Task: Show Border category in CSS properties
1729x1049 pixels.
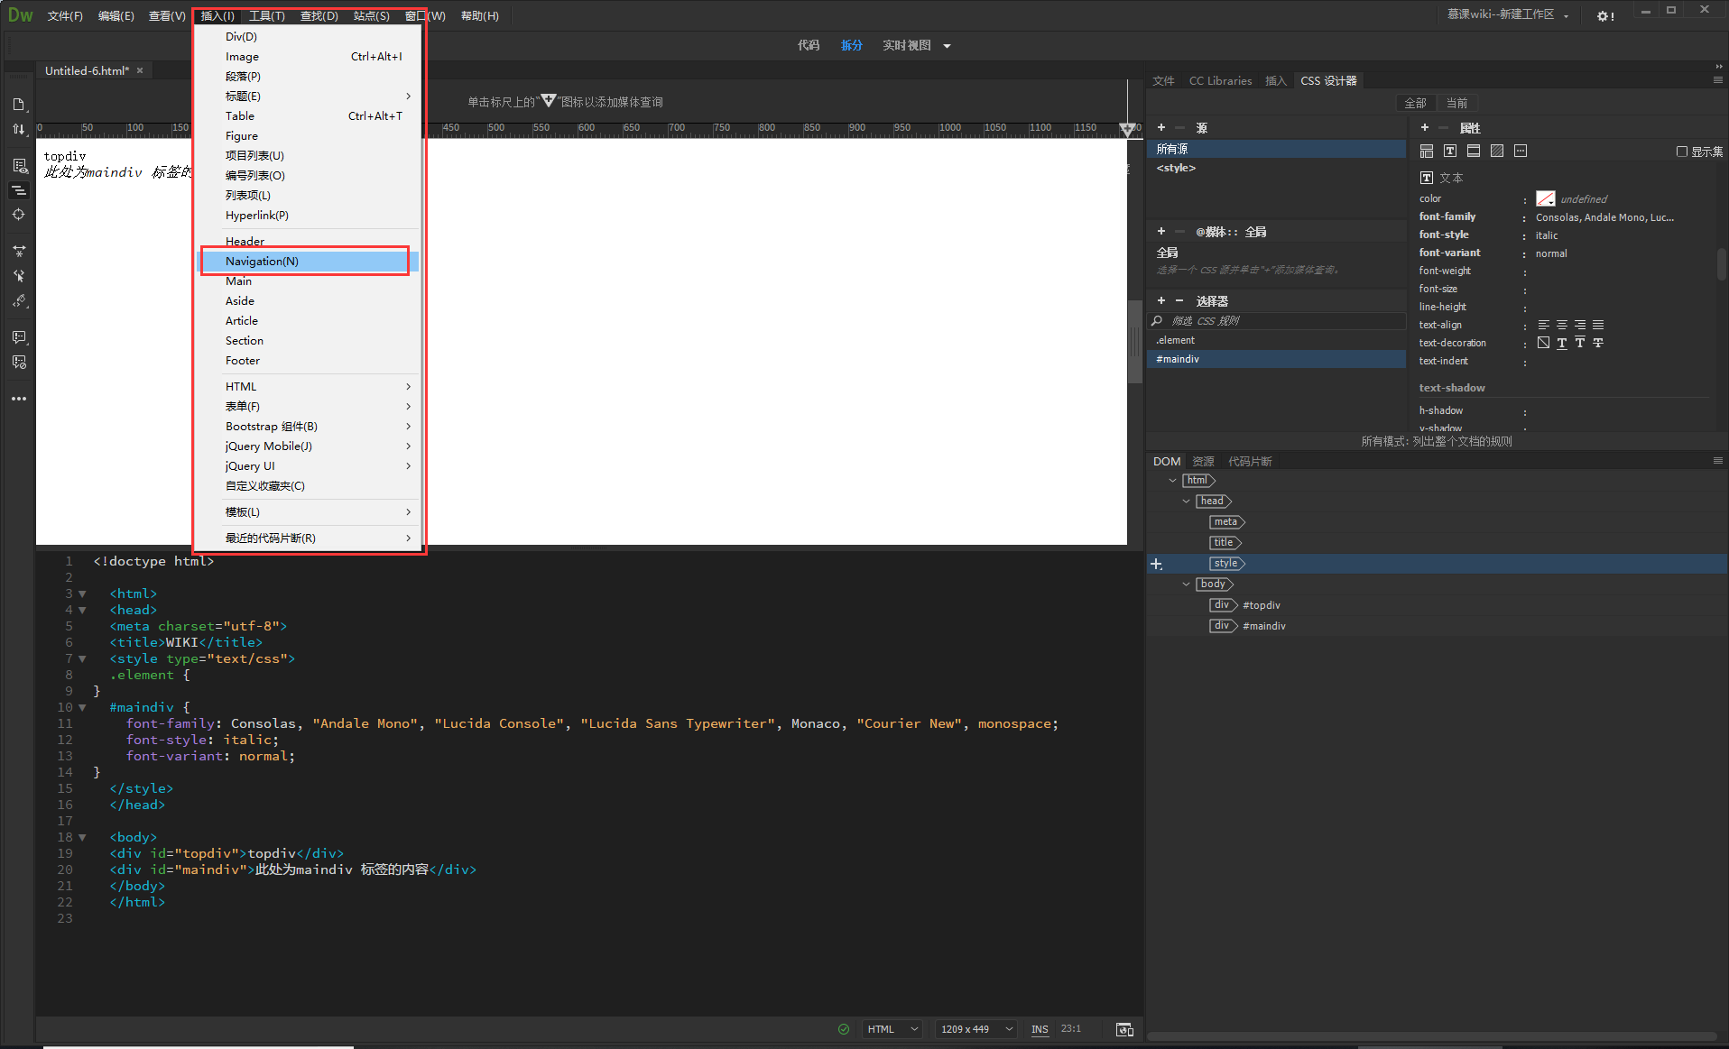Action: click(x=1474, y=151)
